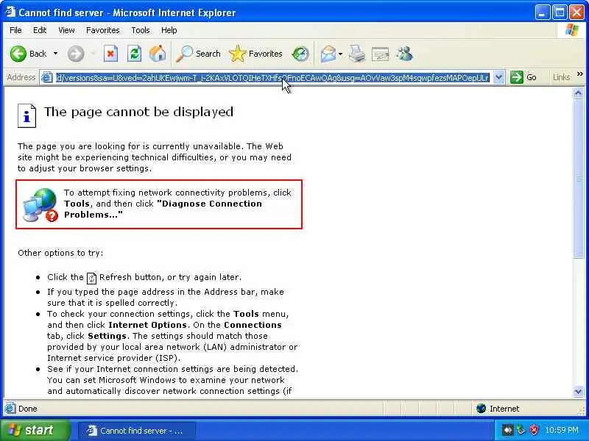Screen dimensions: 589x441
Task: Stop loading with the red X icon
Action: click(110, 54)
